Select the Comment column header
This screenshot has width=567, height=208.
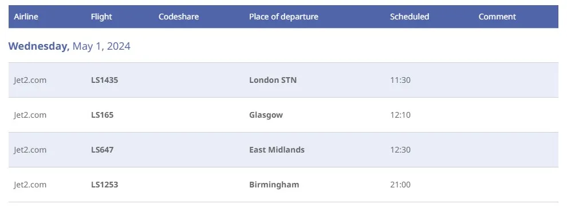(x=497, y=17)
